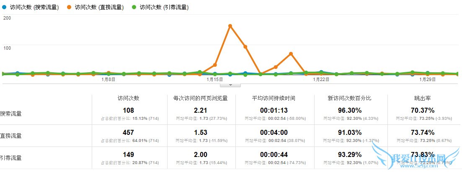Click the 1月15日 date label on axis

[x=215, y=79]
